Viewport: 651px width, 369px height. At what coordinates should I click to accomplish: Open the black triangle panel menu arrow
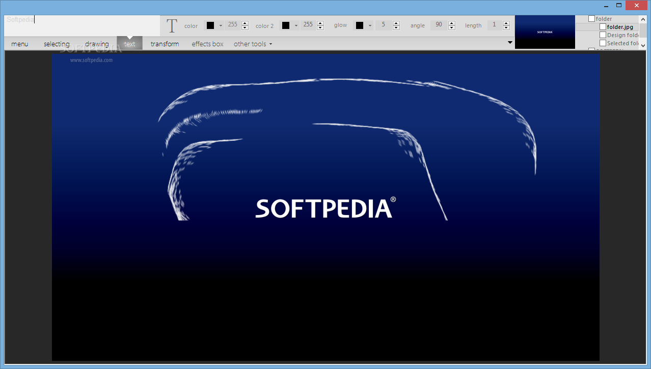(x=510, y=43)
